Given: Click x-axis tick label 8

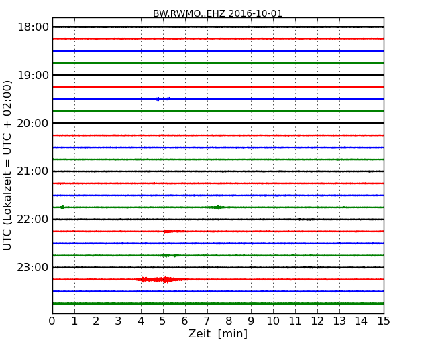Looking at the screenshot, I should click(229, 321).
